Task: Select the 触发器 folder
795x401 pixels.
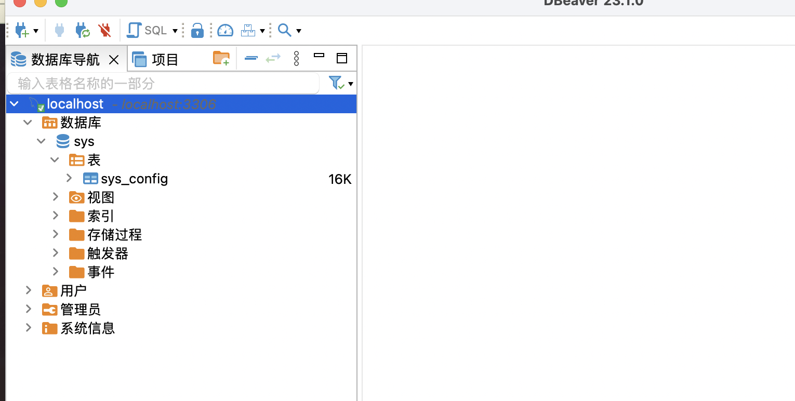Action: click(x=108, y=253)
